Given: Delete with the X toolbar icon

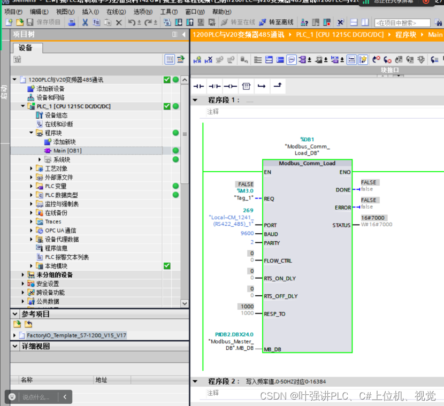Looking at the screenshot, I should 119,22.
